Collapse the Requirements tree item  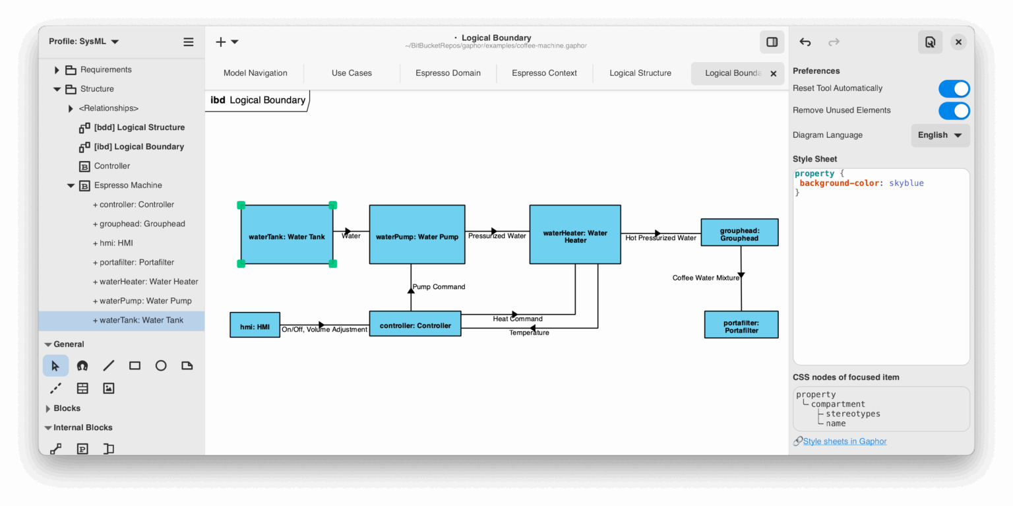[56, 69]
